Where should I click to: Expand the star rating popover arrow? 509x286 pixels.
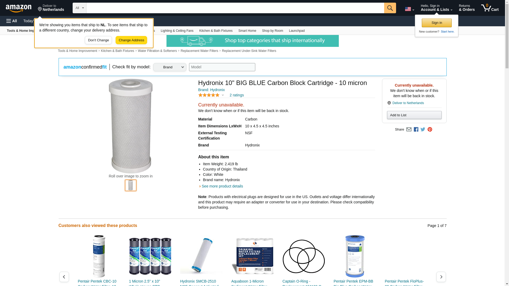(223, 95)
